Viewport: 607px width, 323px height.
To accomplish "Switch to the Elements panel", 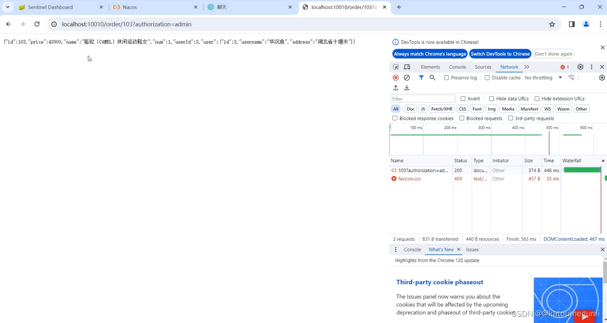I will [x=431, y=67].
